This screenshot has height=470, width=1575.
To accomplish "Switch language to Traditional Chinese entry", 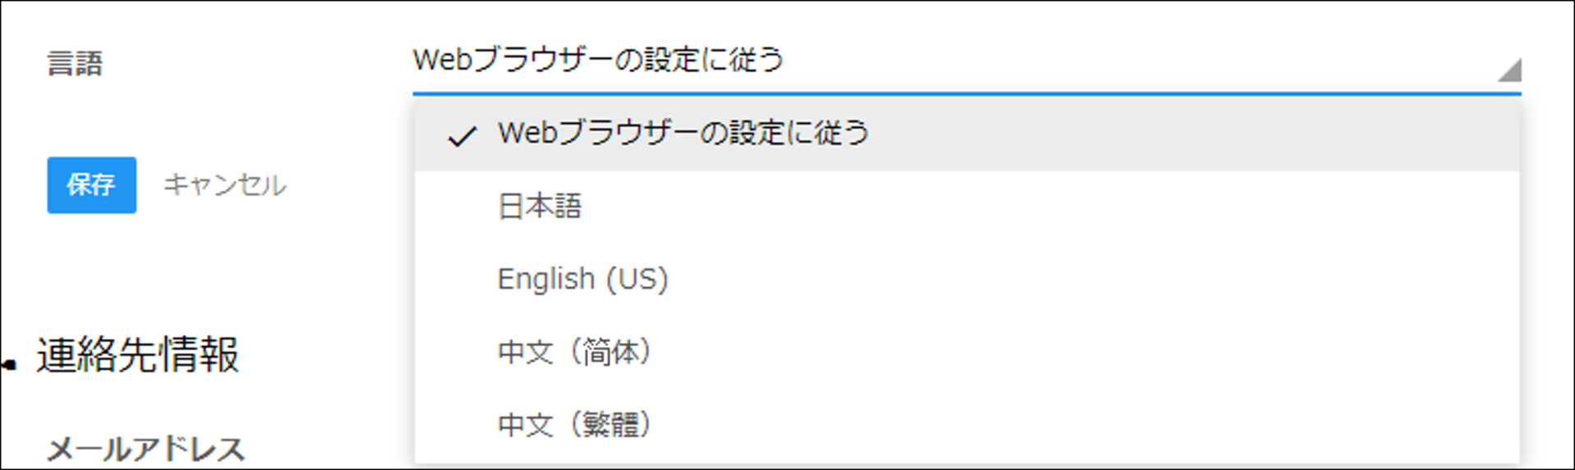I will [x=574, y=425].
